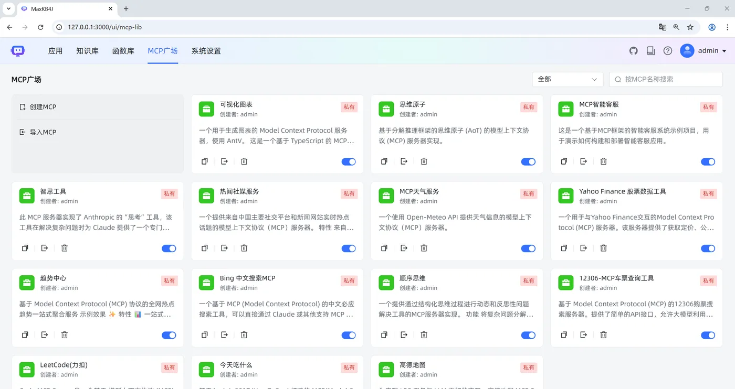Open the 系统设置 tab

coord(206,51)
